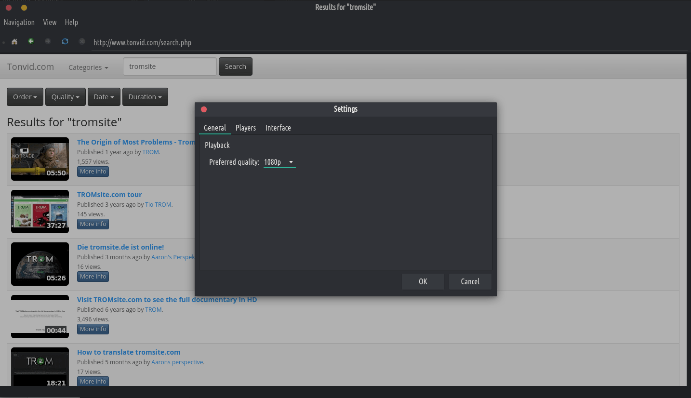Go back with the green arrow icon
Image resolution: width=691 pixels, height=398 pixels.
(x=31, y=41)
